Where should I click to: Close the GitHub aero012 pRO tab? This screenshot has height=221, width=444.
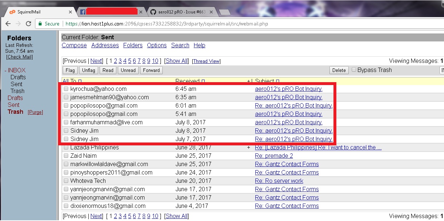[x=211, y=12]
